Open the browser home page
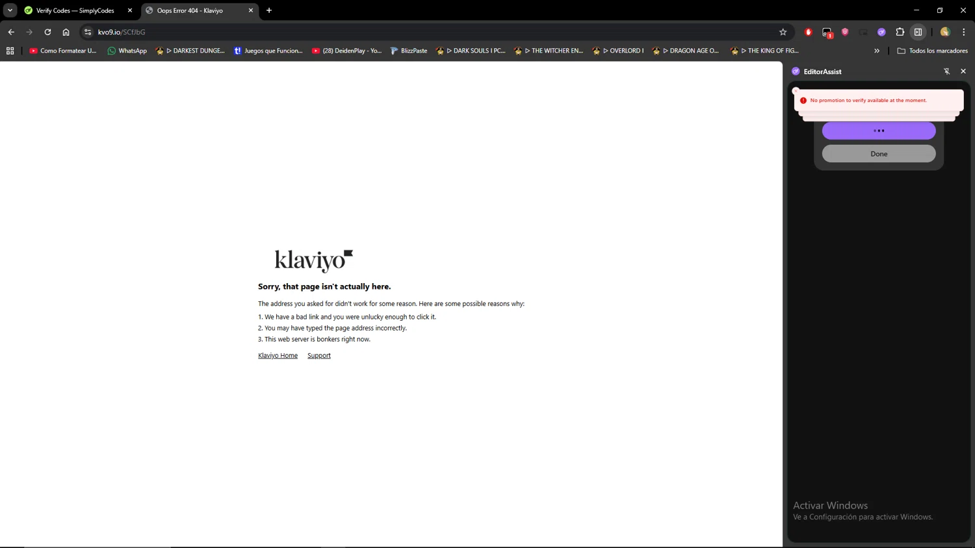Screen dimensions: 975x548 (66, 32)
